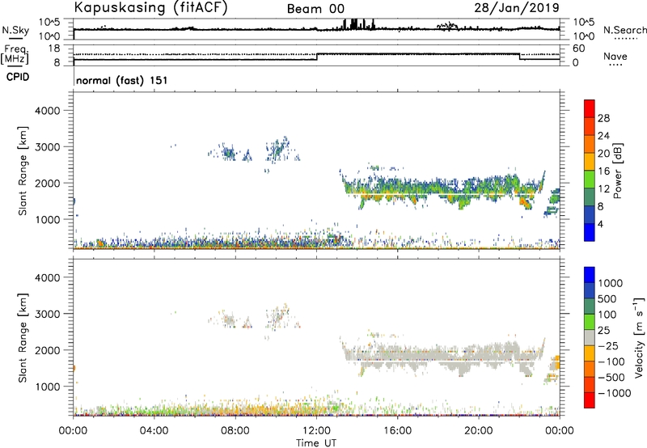Select the Time UT axis label
The image size is (647, 448).
(316, 443)
